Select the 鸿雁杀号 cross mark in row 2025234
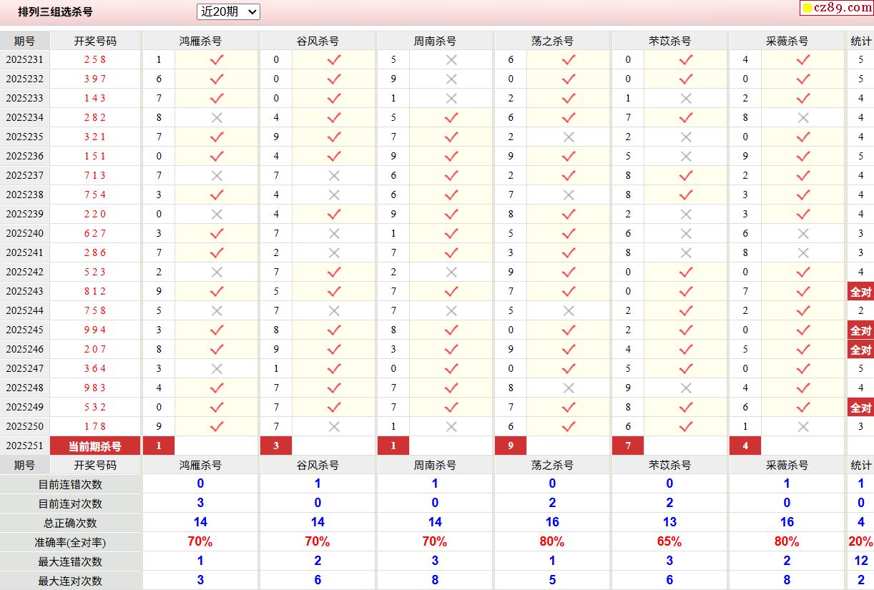 click(217, 118)
